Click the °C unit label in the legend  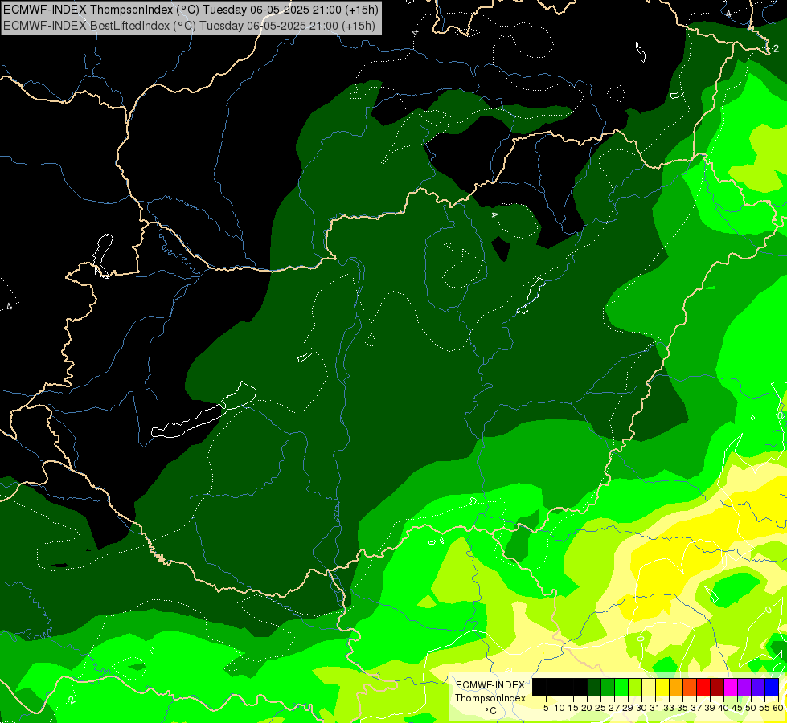491,711
